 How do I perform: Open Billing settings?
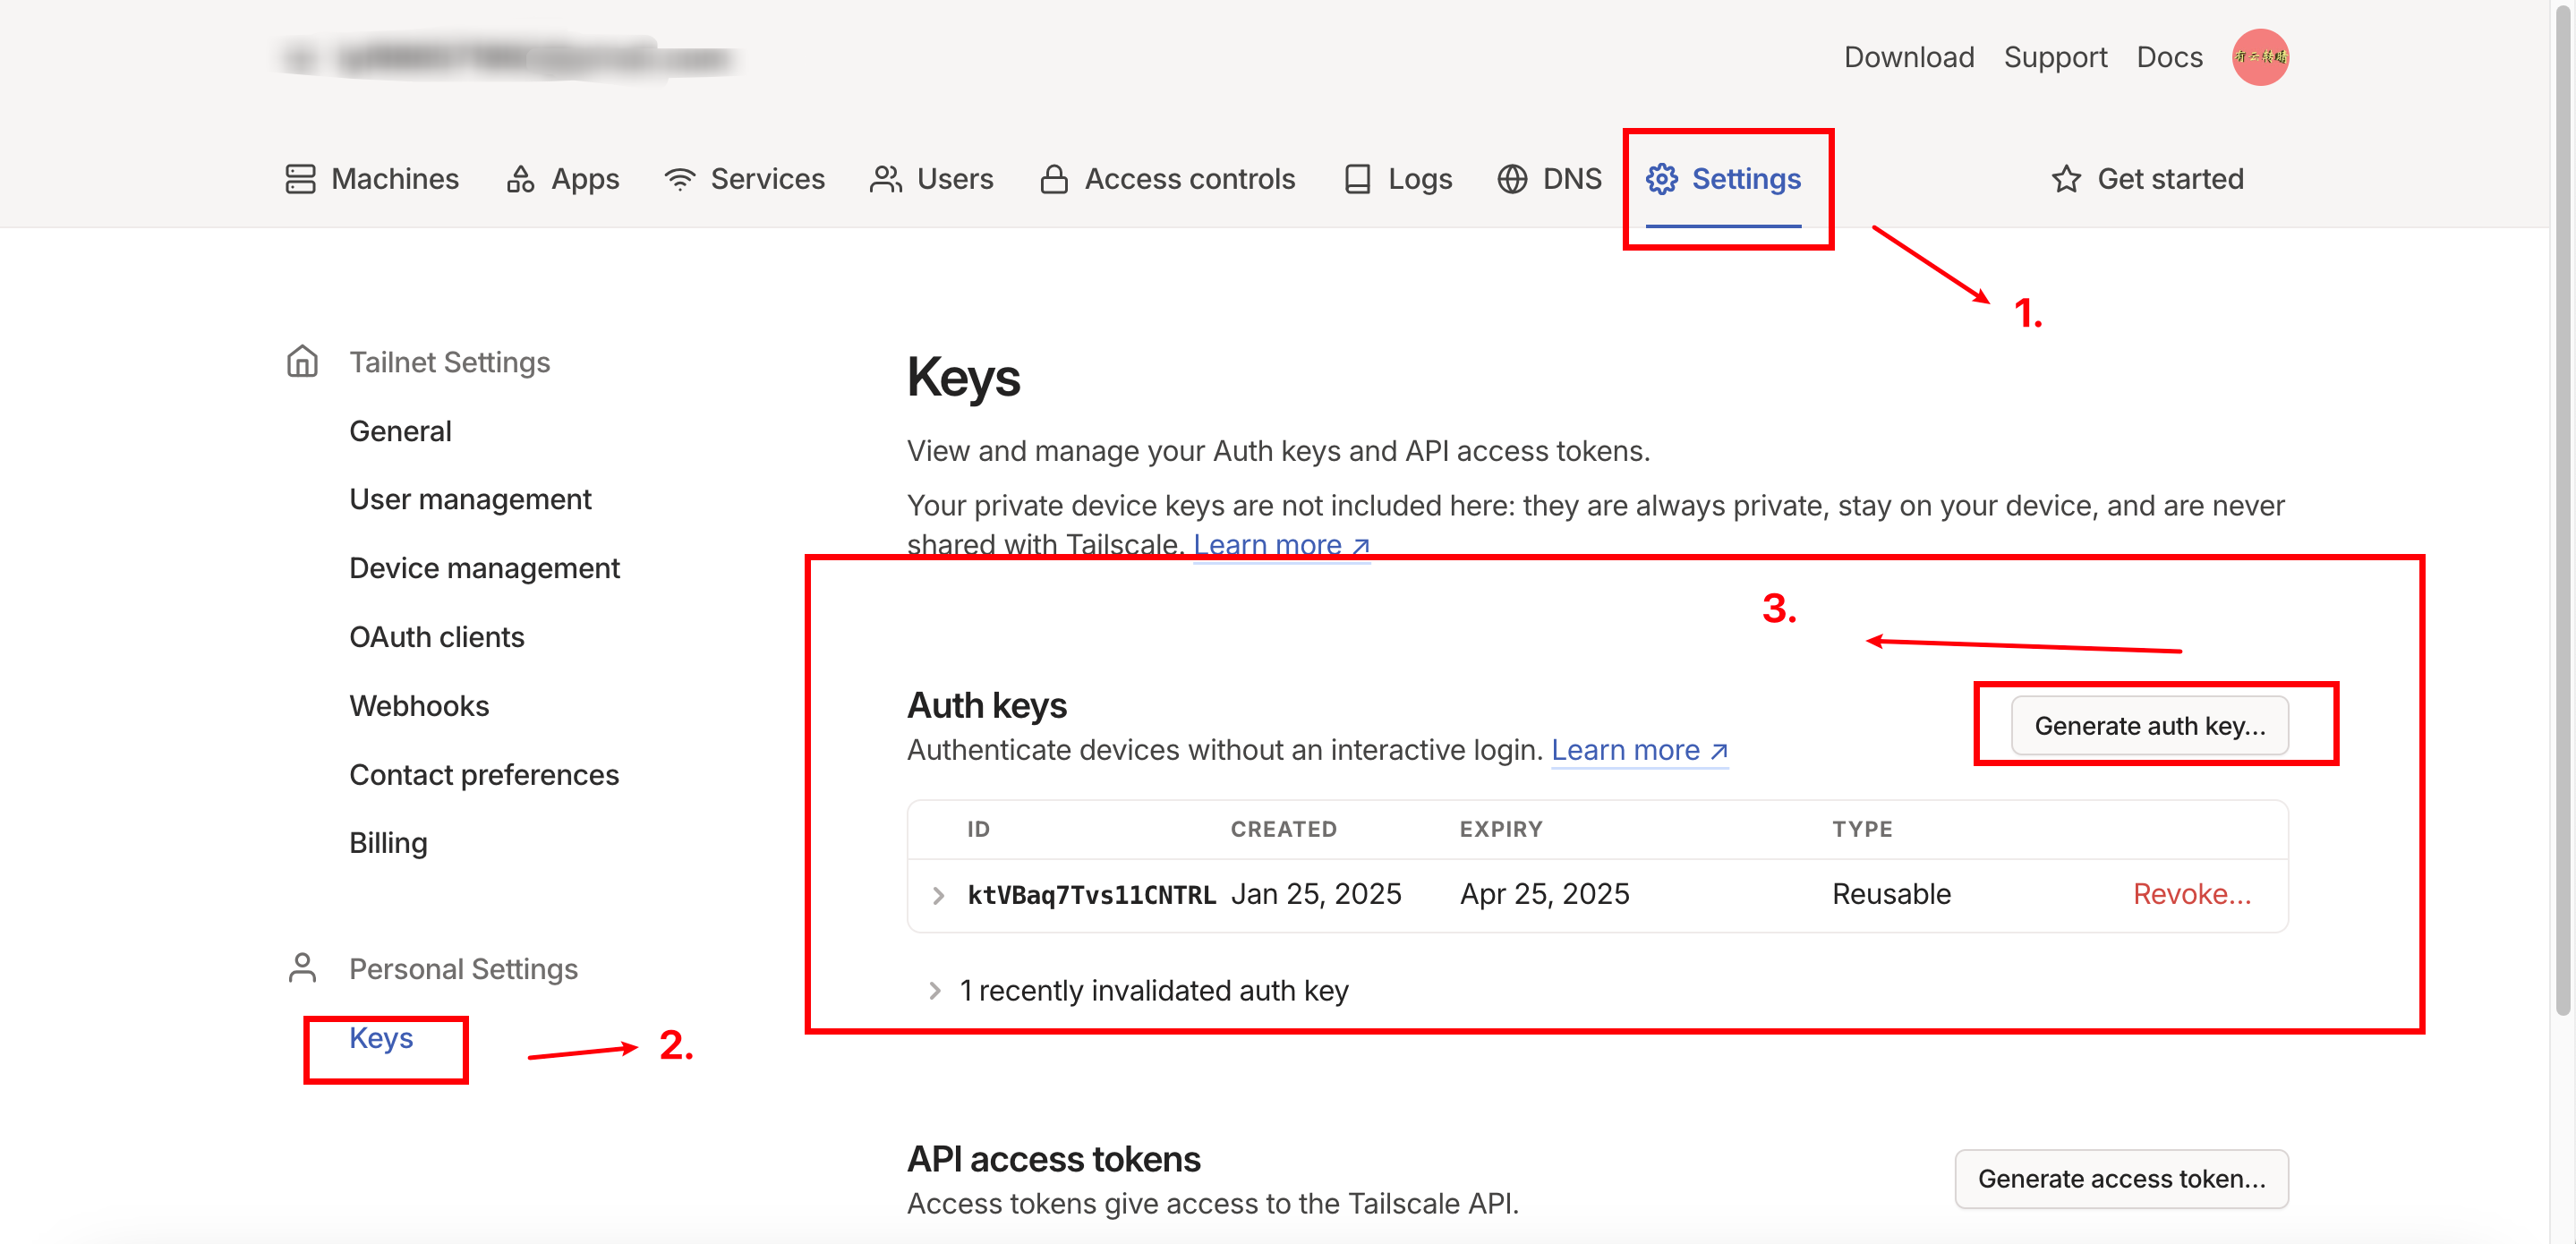(388, 843)
